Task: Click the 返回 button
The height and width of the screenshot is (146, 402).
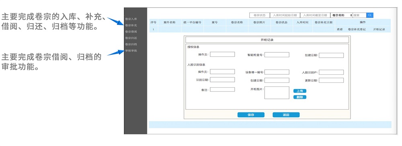Action: click(x=286, y=115)
